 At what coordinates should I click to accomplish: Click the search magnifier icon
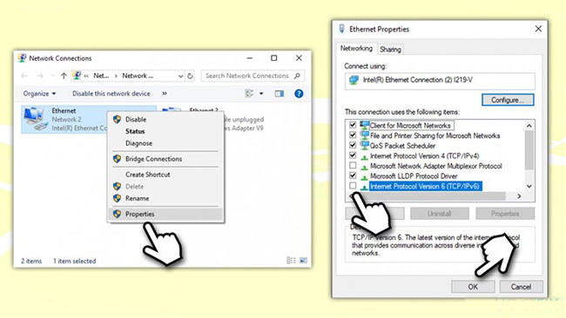click(297, 76)
